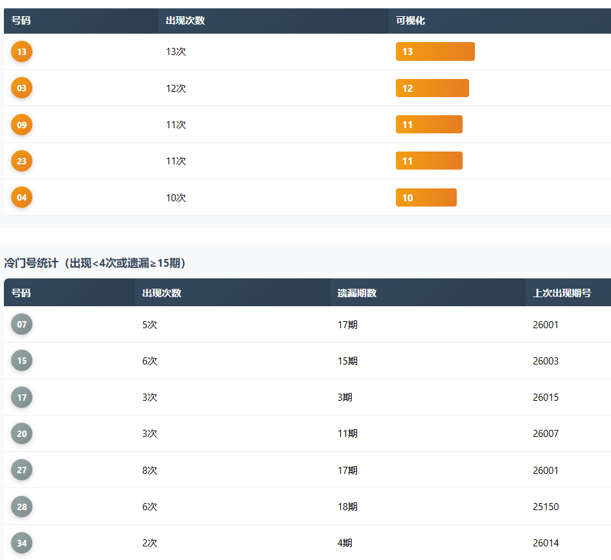Click the orange bar labeled 12
This screenshot has width=611, height=560.
coord(432,88)
